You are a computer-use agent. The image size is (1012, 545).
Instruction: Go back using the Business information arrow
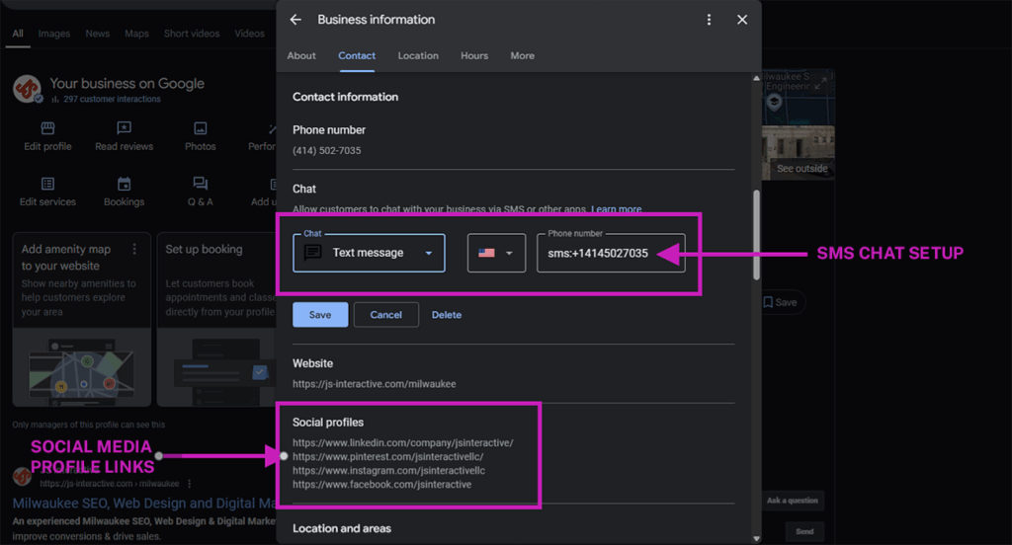coord(295,20)
